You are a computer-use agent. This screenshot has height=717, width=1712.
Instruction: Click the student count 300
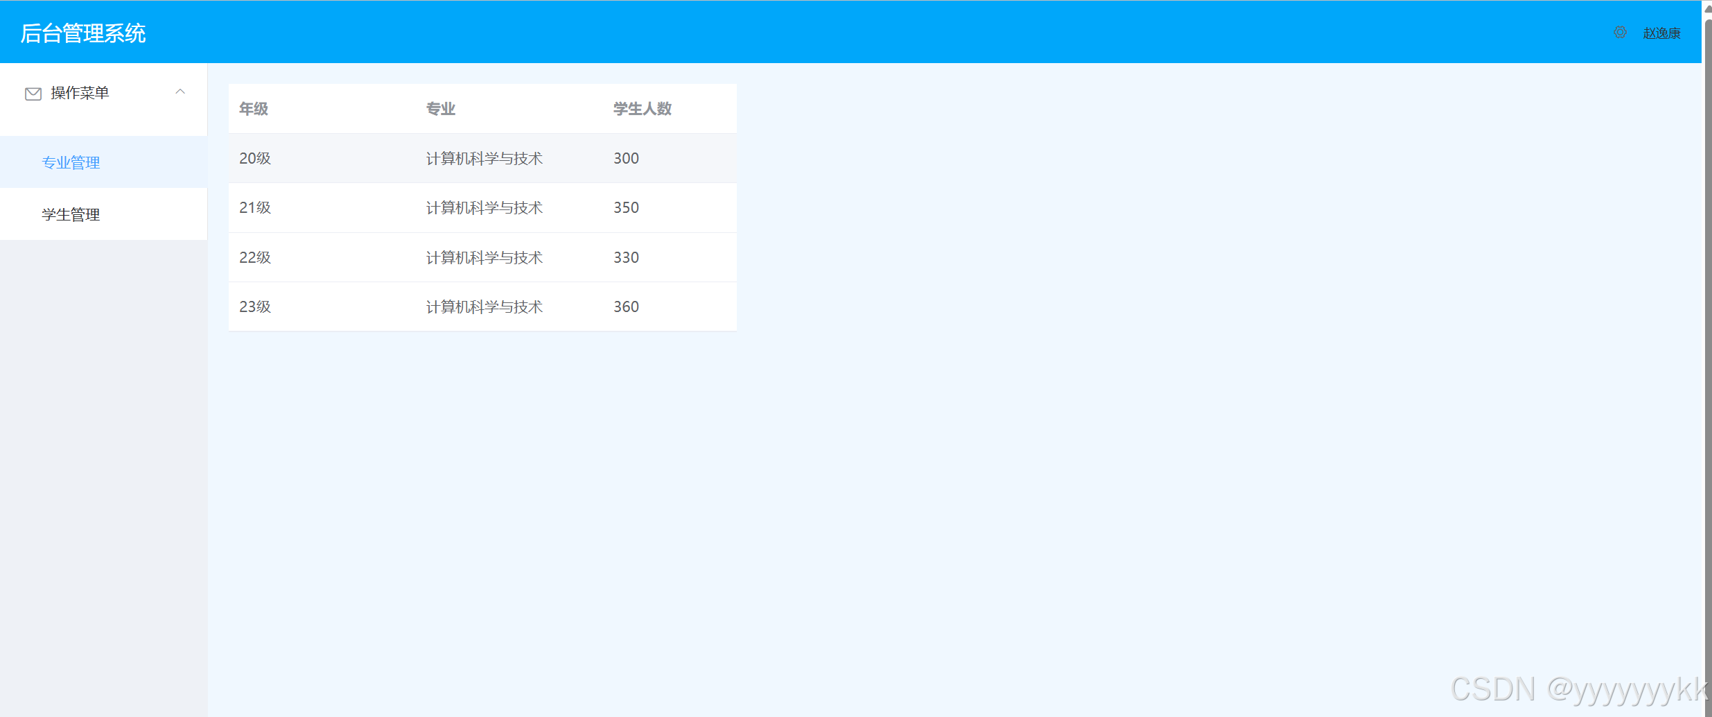[627, 158]
